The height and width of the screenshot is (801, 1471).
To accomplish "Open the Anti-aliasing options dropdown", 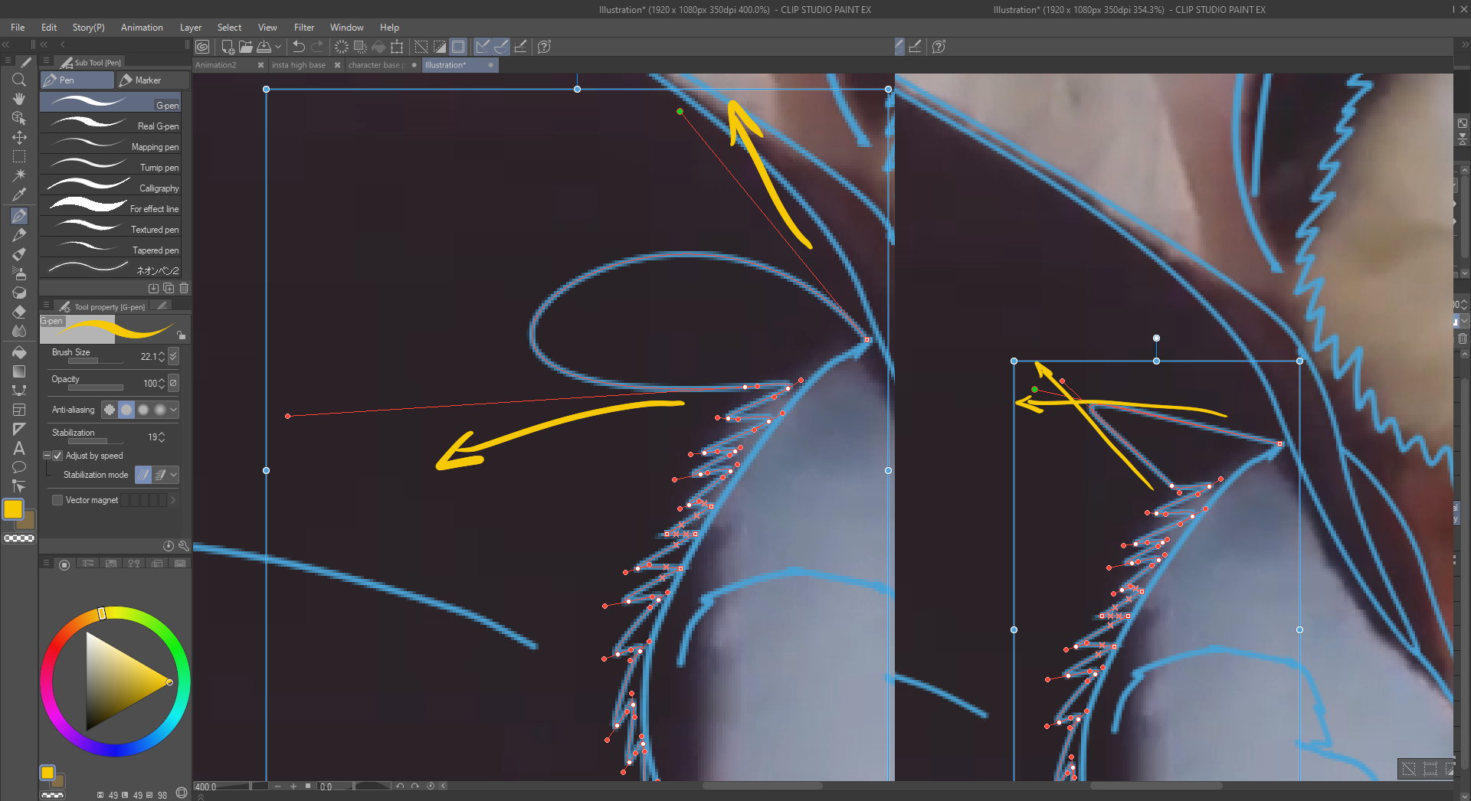I will point(174,410).
